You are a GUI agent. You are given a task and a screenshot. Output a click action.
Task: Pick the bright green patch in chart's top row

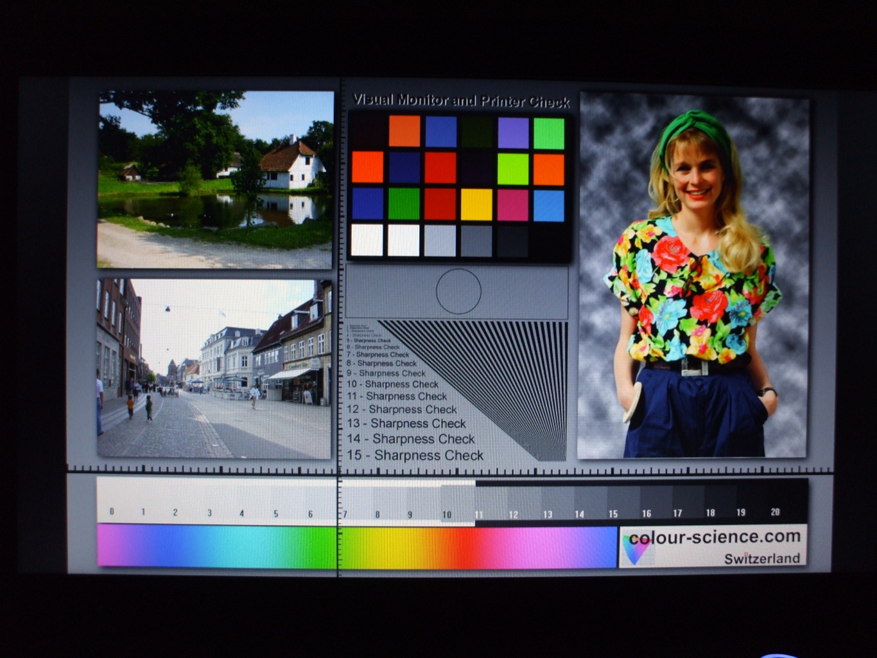[x=549, y=134]
